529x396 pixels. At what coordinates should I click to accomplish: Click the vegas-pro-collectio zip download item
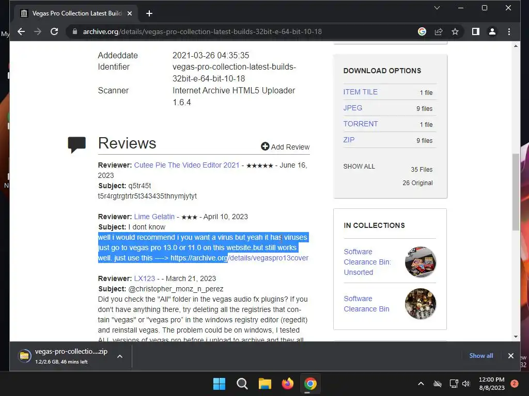click(x=64, y=356)
